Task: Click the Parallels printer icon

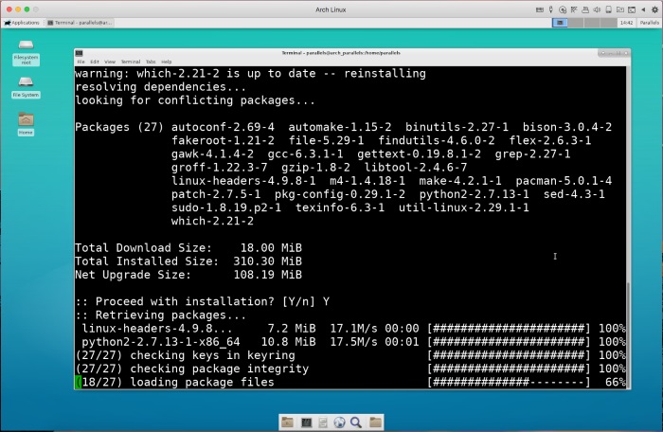Action: (585, 9)
